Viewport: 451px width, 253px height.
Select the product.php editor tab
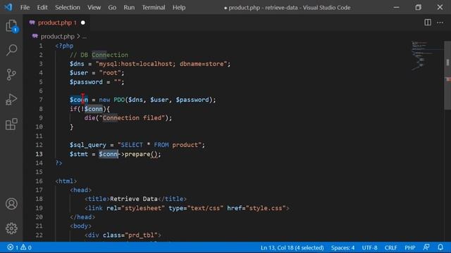pos(56,22)
